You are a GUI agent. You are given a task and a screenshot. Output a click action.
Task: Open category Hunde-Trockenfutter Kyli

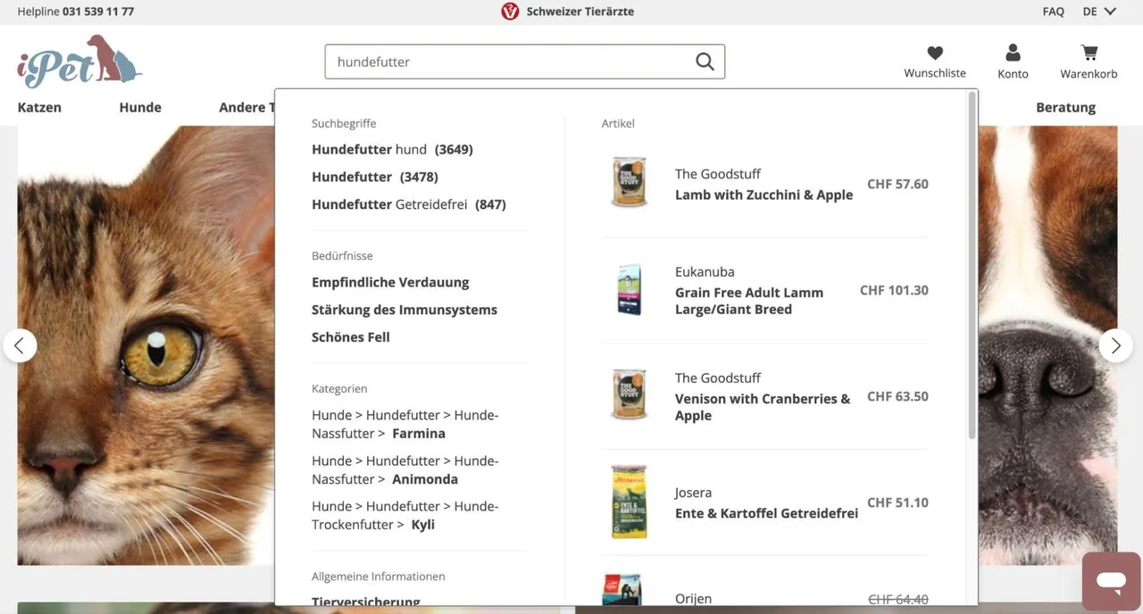pyautogui.click(x=405, y=515)
